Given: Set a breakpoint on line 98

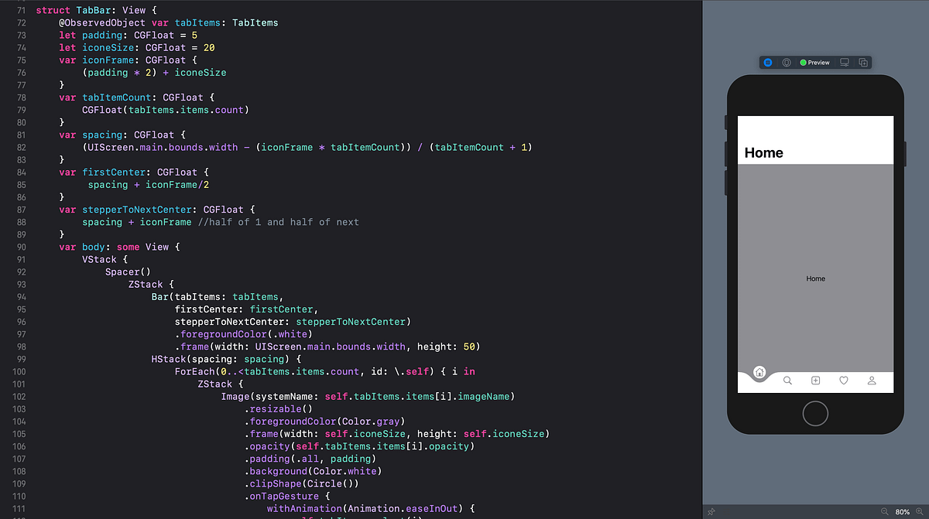Looking at the screenshot, I should point(21,347).
